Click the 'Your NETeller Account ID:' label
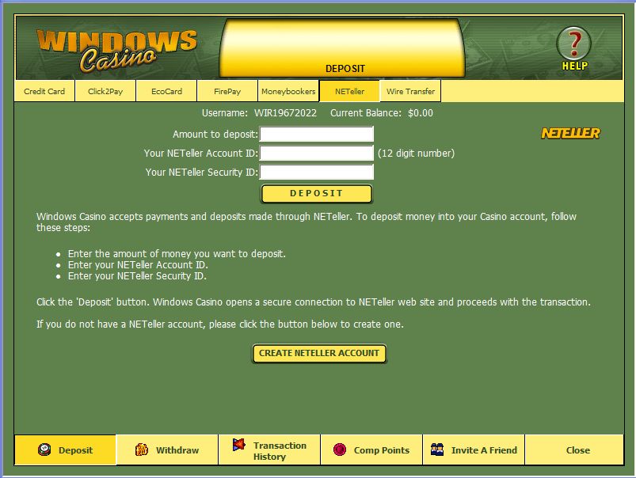 coord(200,154)
